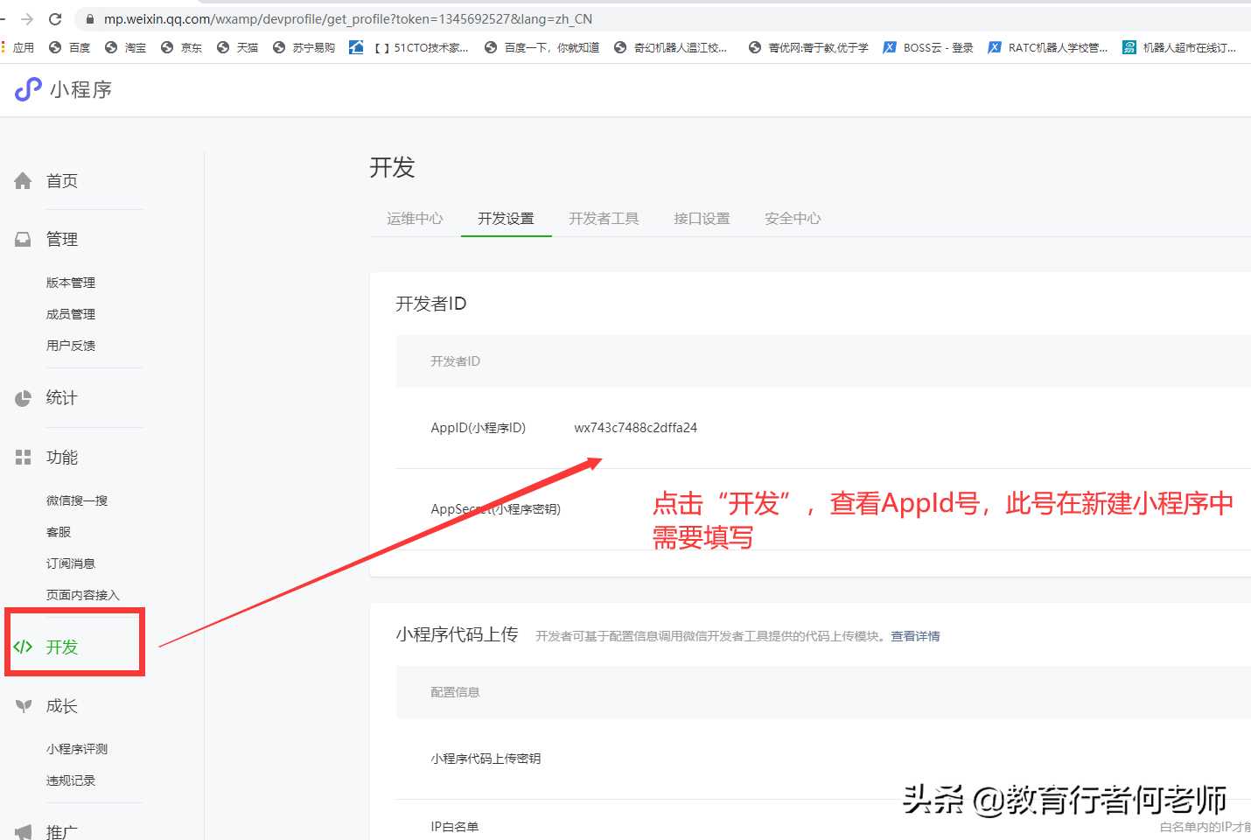This screenshot has width=1251, height=840.
Task: Open 小程序评测 in the sidebar
Action: click(77, 749)
